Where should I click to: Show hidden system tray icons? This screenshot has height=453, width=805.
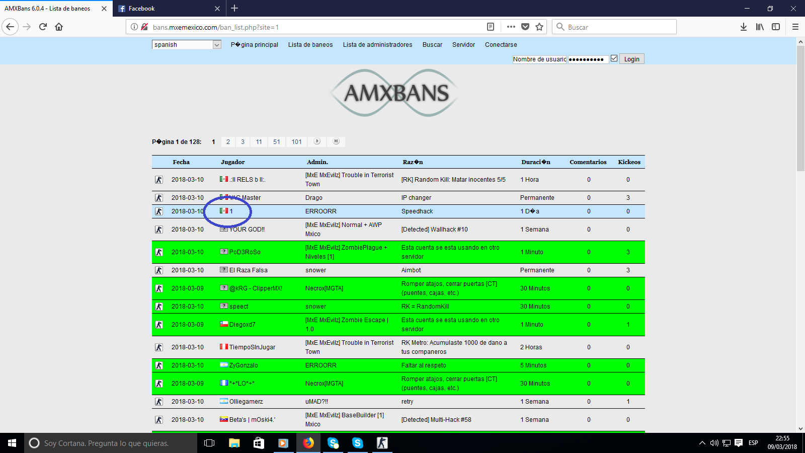click(x=702, y=443)
